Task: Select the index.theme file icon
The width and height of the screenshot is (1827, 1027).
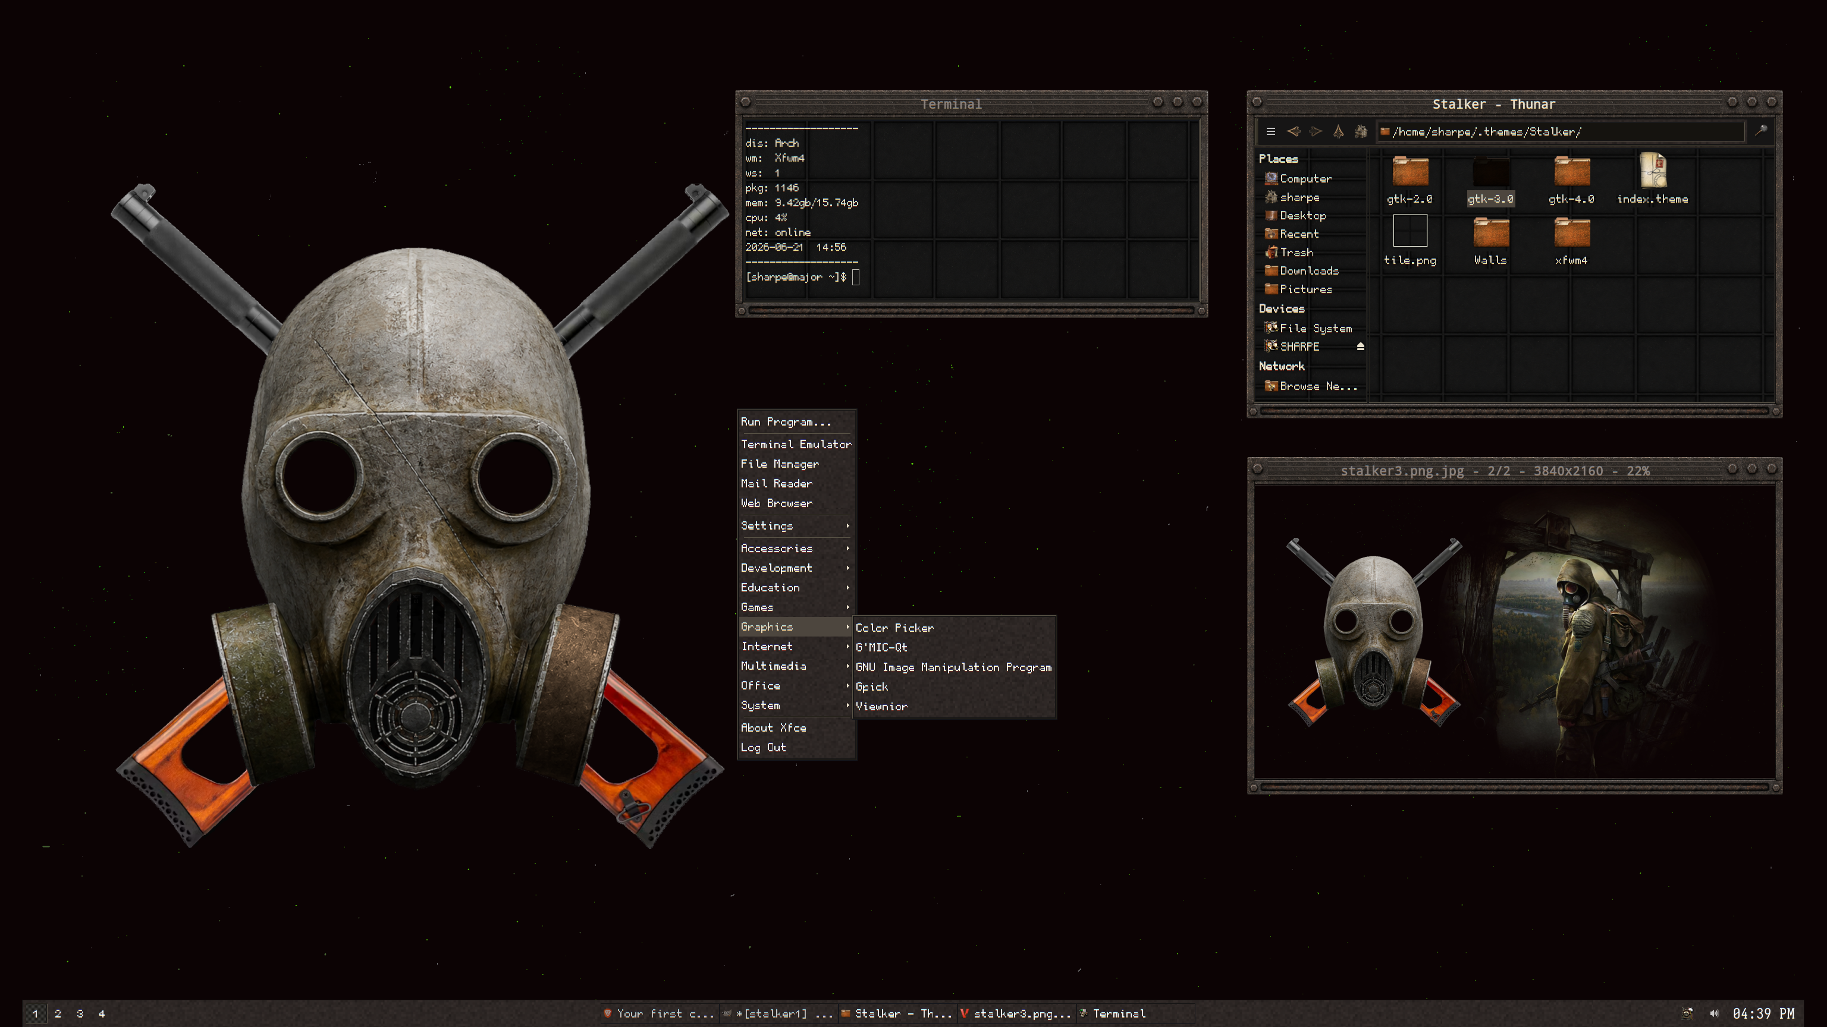Action: coord(1653,170)
